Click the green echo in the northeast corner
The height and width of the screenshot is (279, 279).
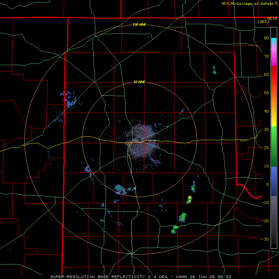[214, 70]
